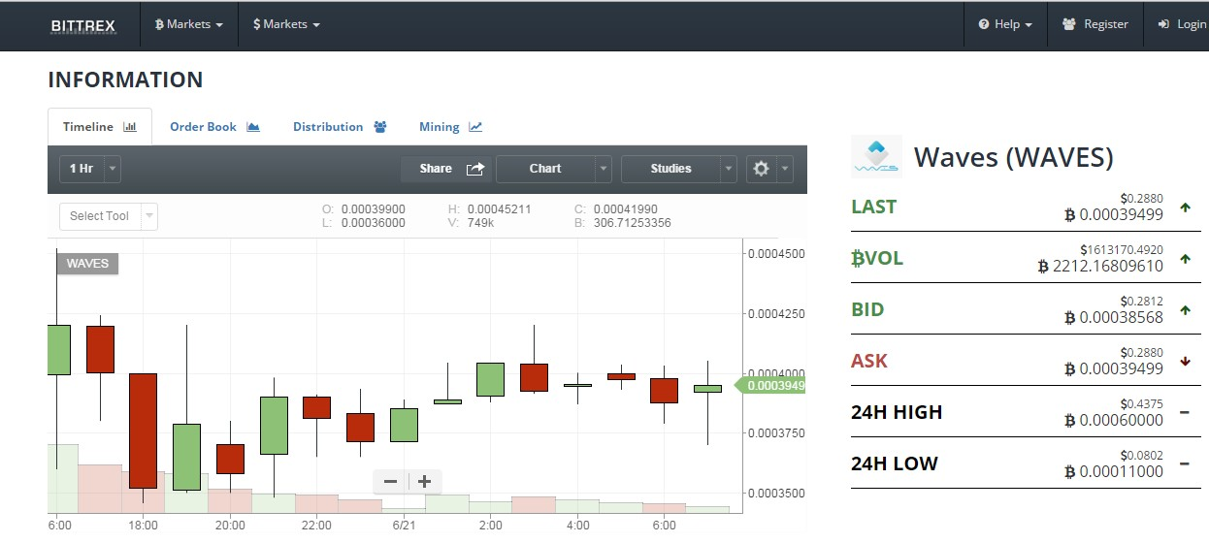Click the WAVES chart label
1209x543 pixels.
(87, 264)
